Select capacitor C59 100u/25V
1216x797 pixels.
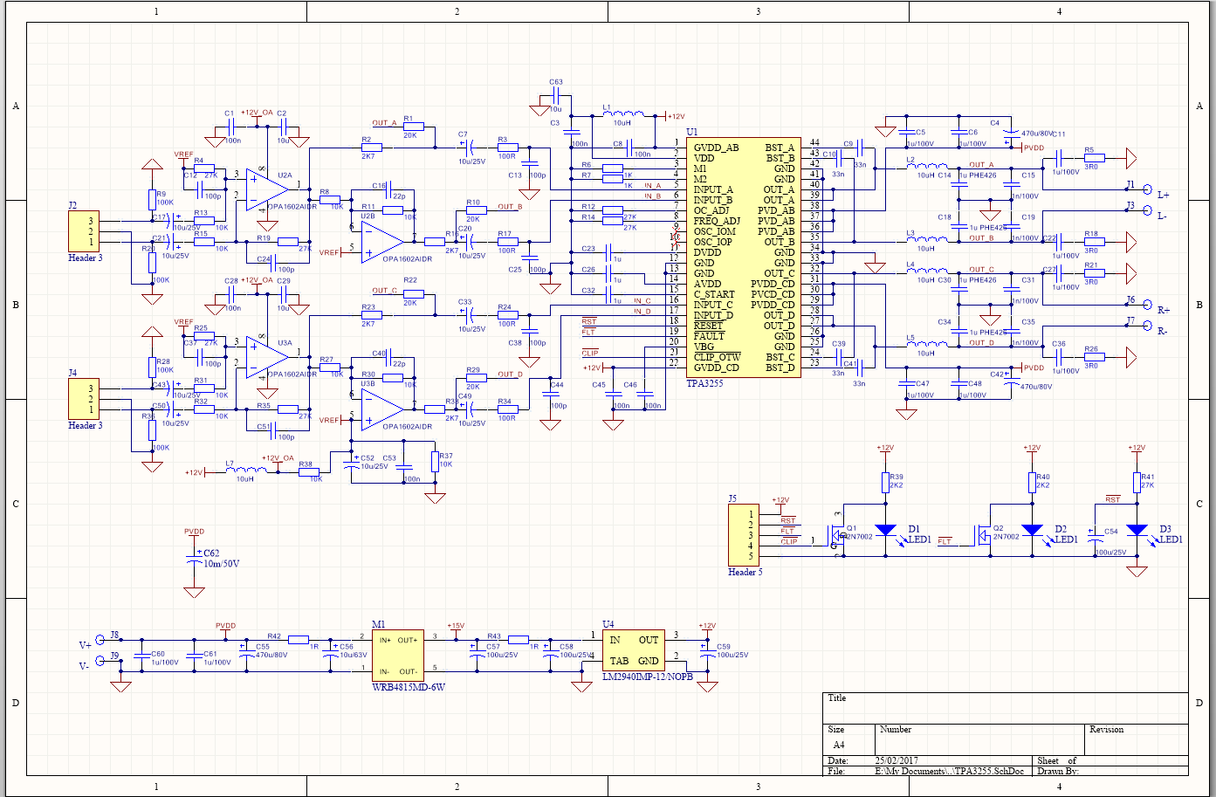pos(708,650)
